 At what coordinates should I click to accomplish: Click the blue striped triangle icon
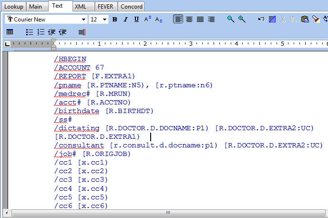pyautogui.click(x=272, y=19)
